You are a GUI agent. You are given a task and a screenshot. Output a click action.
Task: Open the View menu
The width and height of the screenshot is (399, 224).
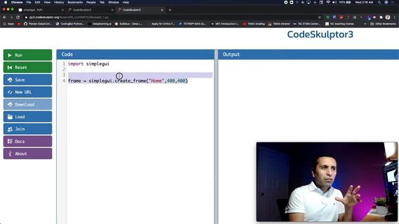(47, 2)
